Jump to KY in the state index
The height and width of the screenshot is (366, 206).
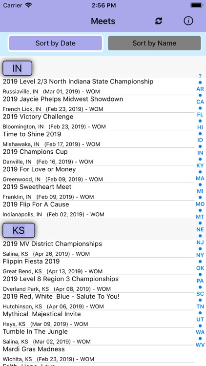[x=200, y=165]
